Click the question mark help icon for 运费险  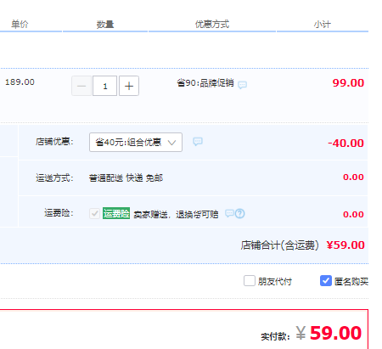[240, 213]
